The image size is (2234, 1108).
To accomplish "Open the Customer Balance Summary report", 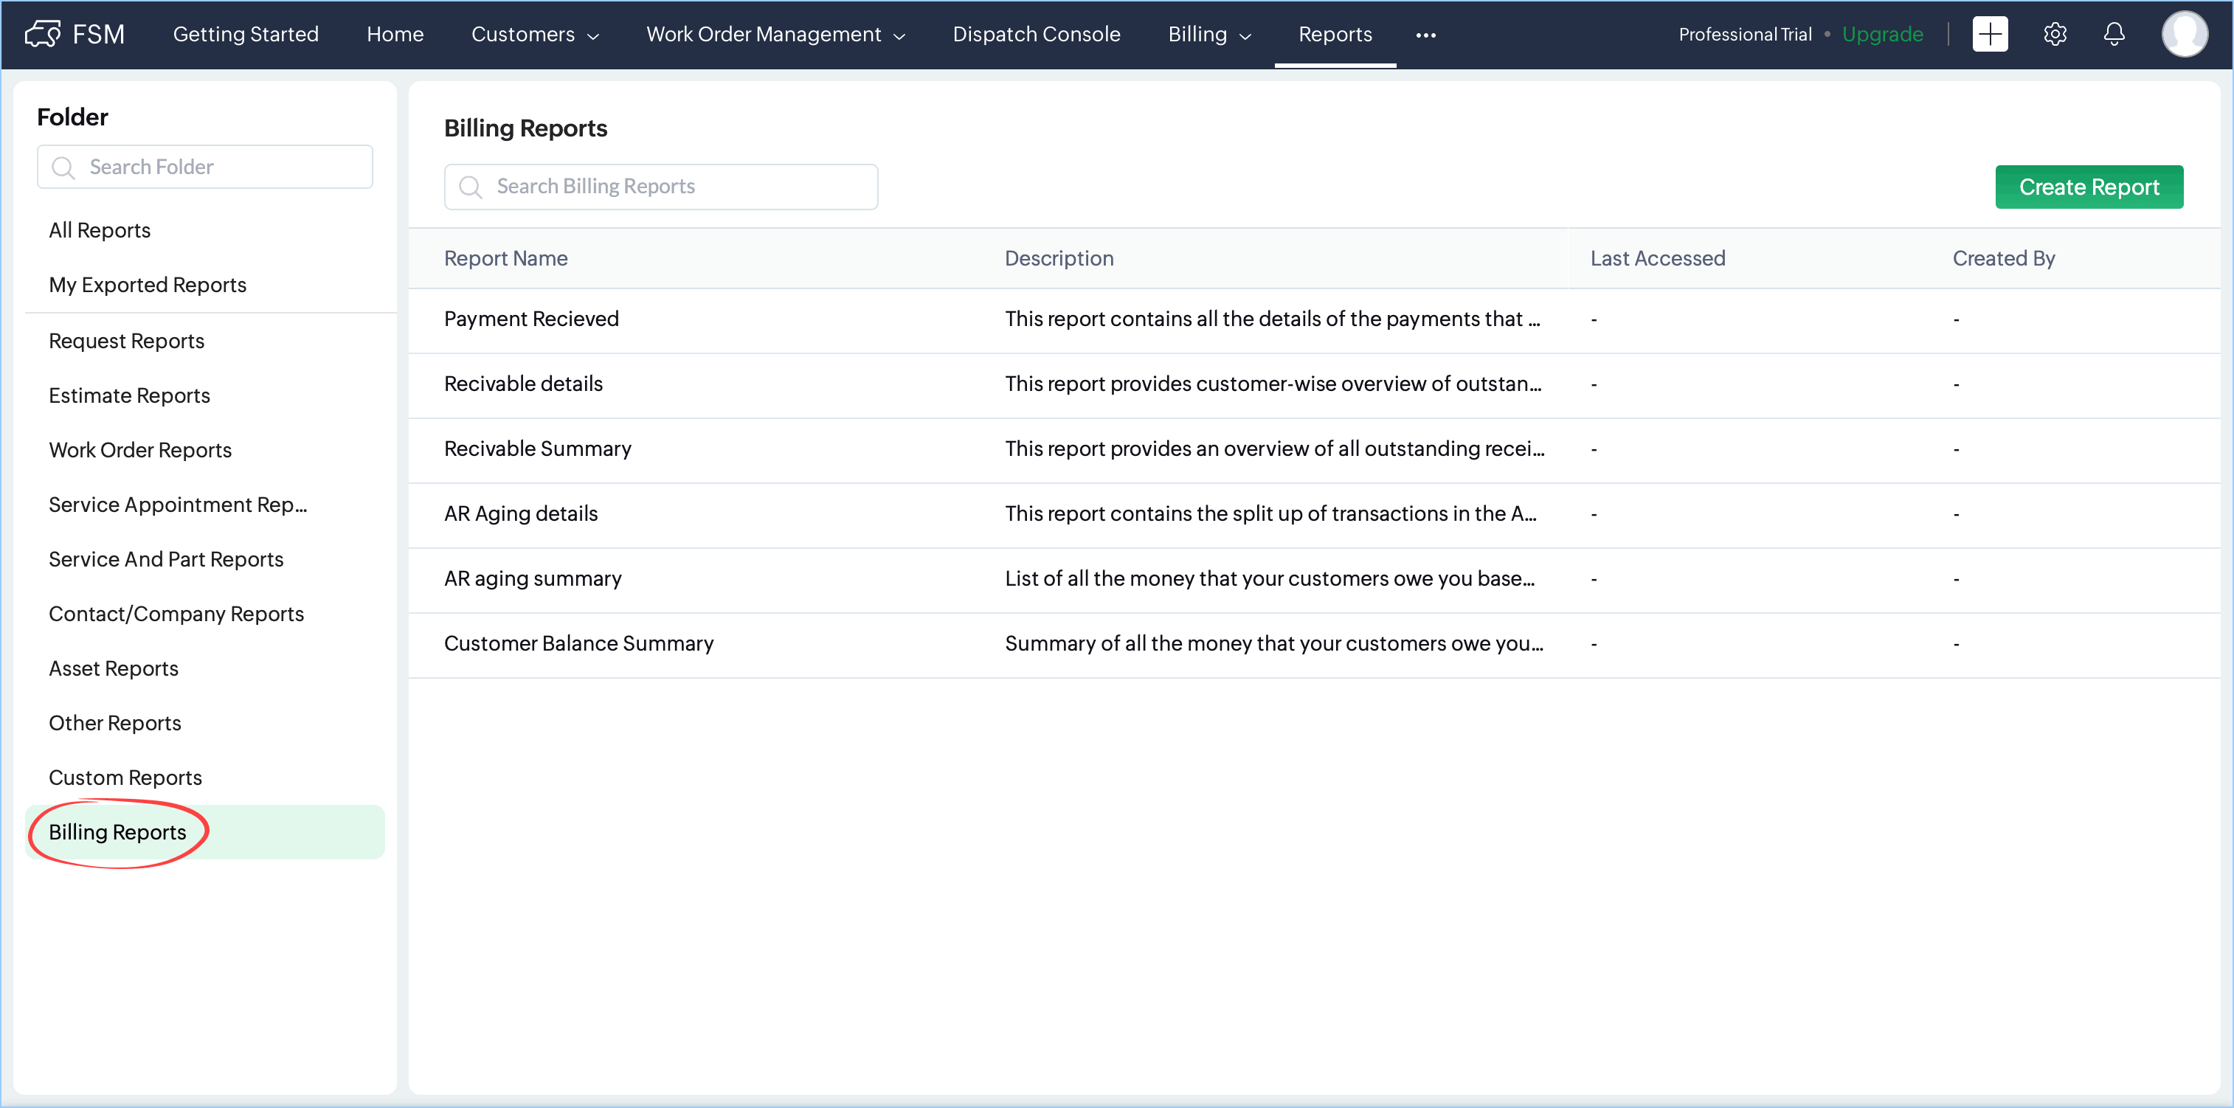I will [578, 643].
